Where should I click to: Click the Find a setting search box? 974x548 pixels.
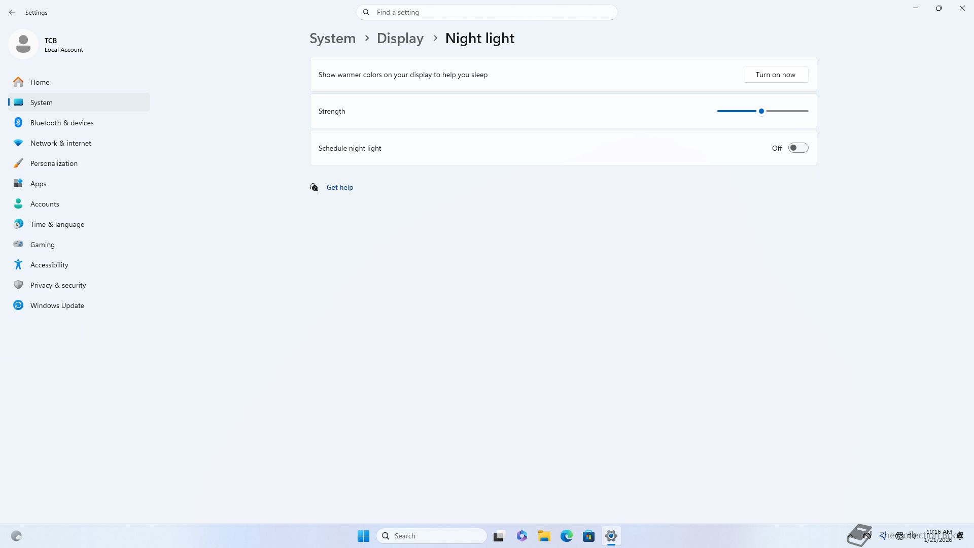point(487,12)
